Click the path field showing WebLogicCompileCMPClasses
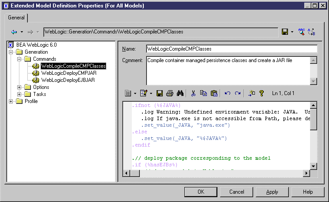 (161, 32)
